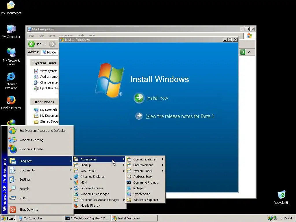
Task: Open My Documents desktop icon
Action: click(11, 8)
